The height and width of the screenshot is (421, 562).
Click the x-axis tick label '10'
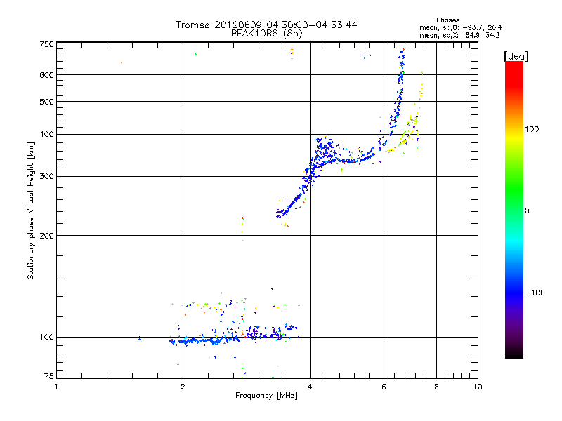coord(478,387)
